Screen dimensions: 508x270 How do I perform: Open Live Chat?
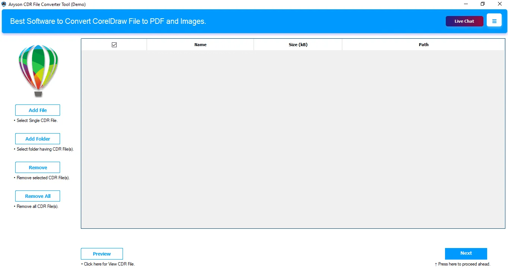[x=464, y=21]
